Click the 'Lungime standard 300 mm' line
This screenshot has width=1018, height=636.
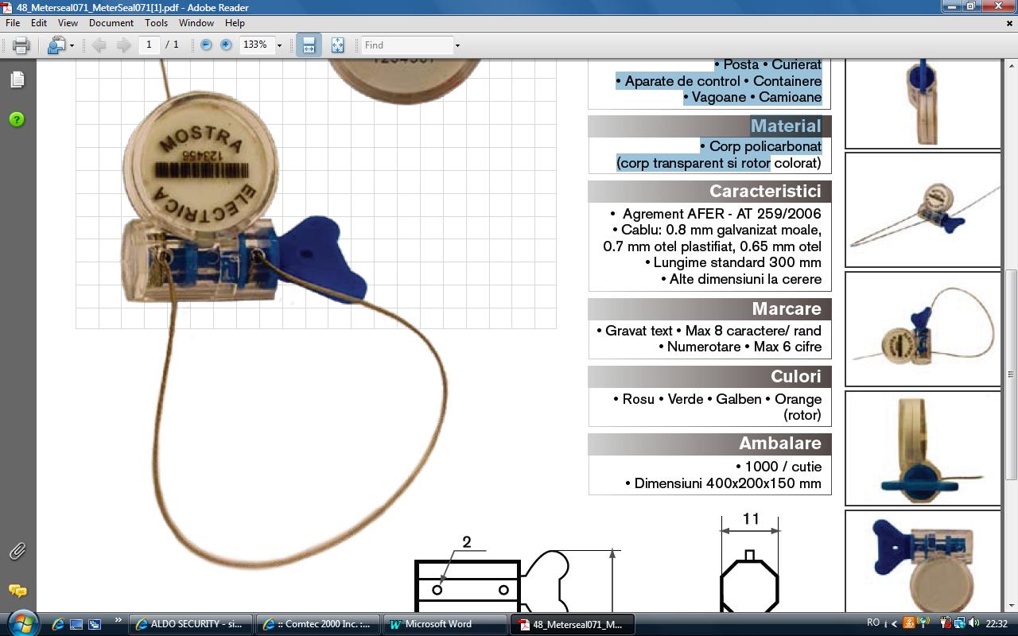click(733, 262)
